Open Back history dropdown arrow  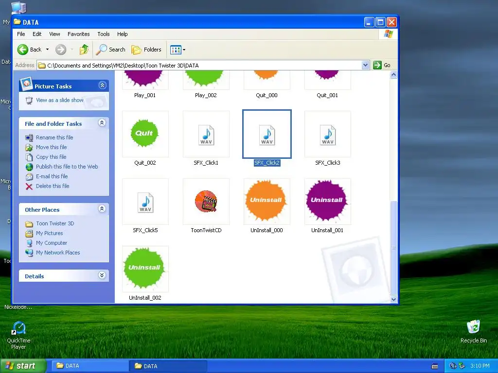tap(47, 50)
